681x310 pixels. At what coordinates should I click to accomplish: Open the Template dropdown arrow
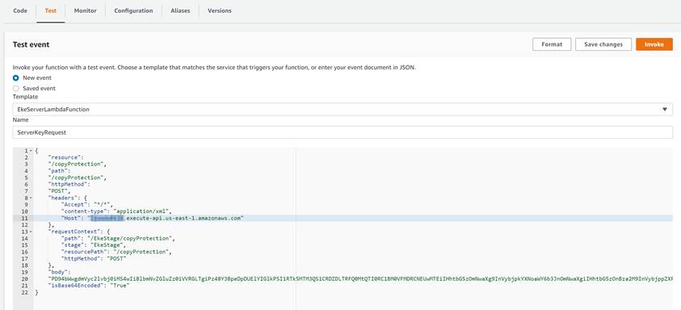click(x=665, y=110)
